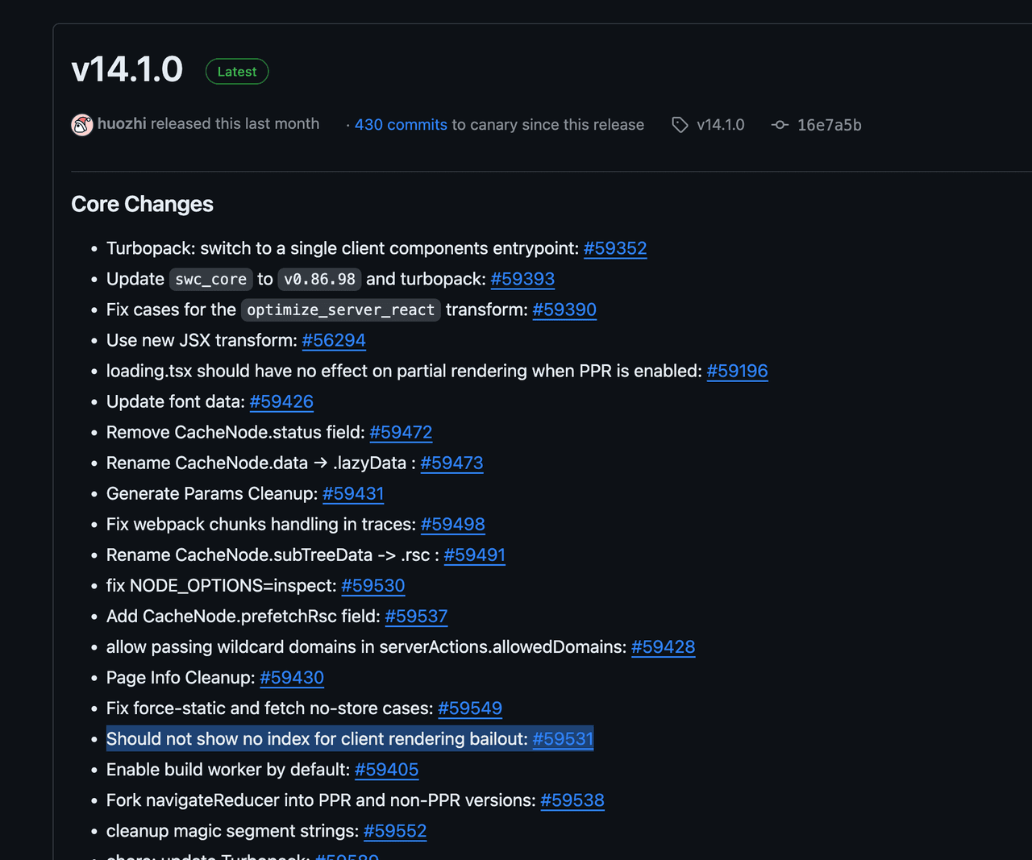Screen dimensions: 1032x860
Task: Click huozhi's avatar image
Action: click(x=82, y=125)
